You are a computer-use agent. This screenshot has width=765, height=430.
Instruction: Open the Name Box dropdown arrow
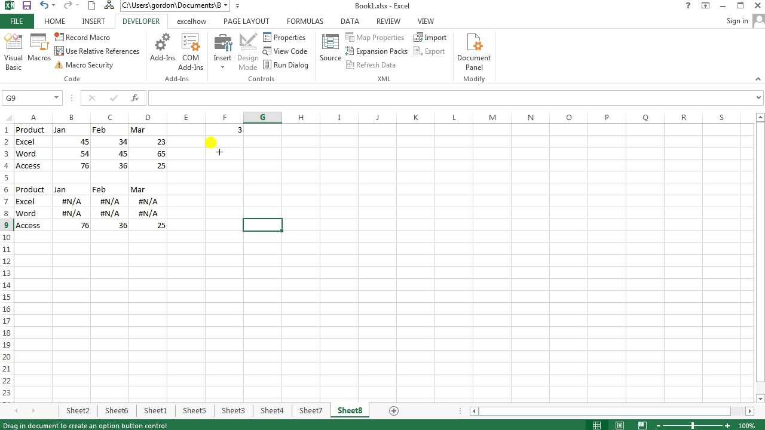click(x=56, y=98)
